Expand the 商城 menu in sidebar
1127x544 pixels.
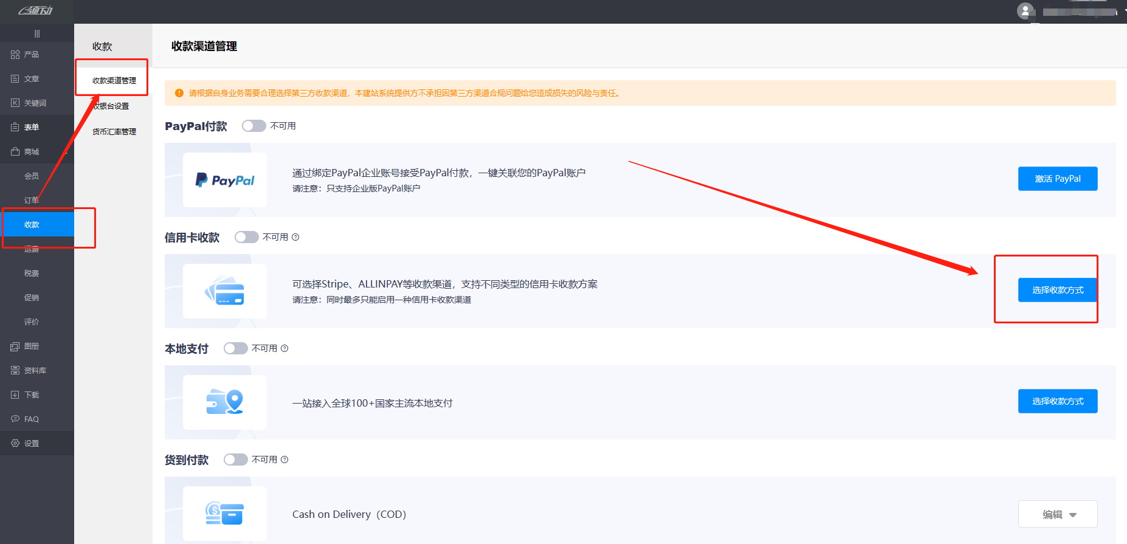32,152
